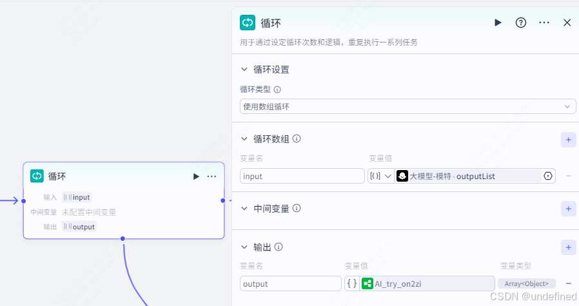Run the 循环 node on canvas
The height and width of the screenshot is (306, 579).
click(x=196, y=177)
